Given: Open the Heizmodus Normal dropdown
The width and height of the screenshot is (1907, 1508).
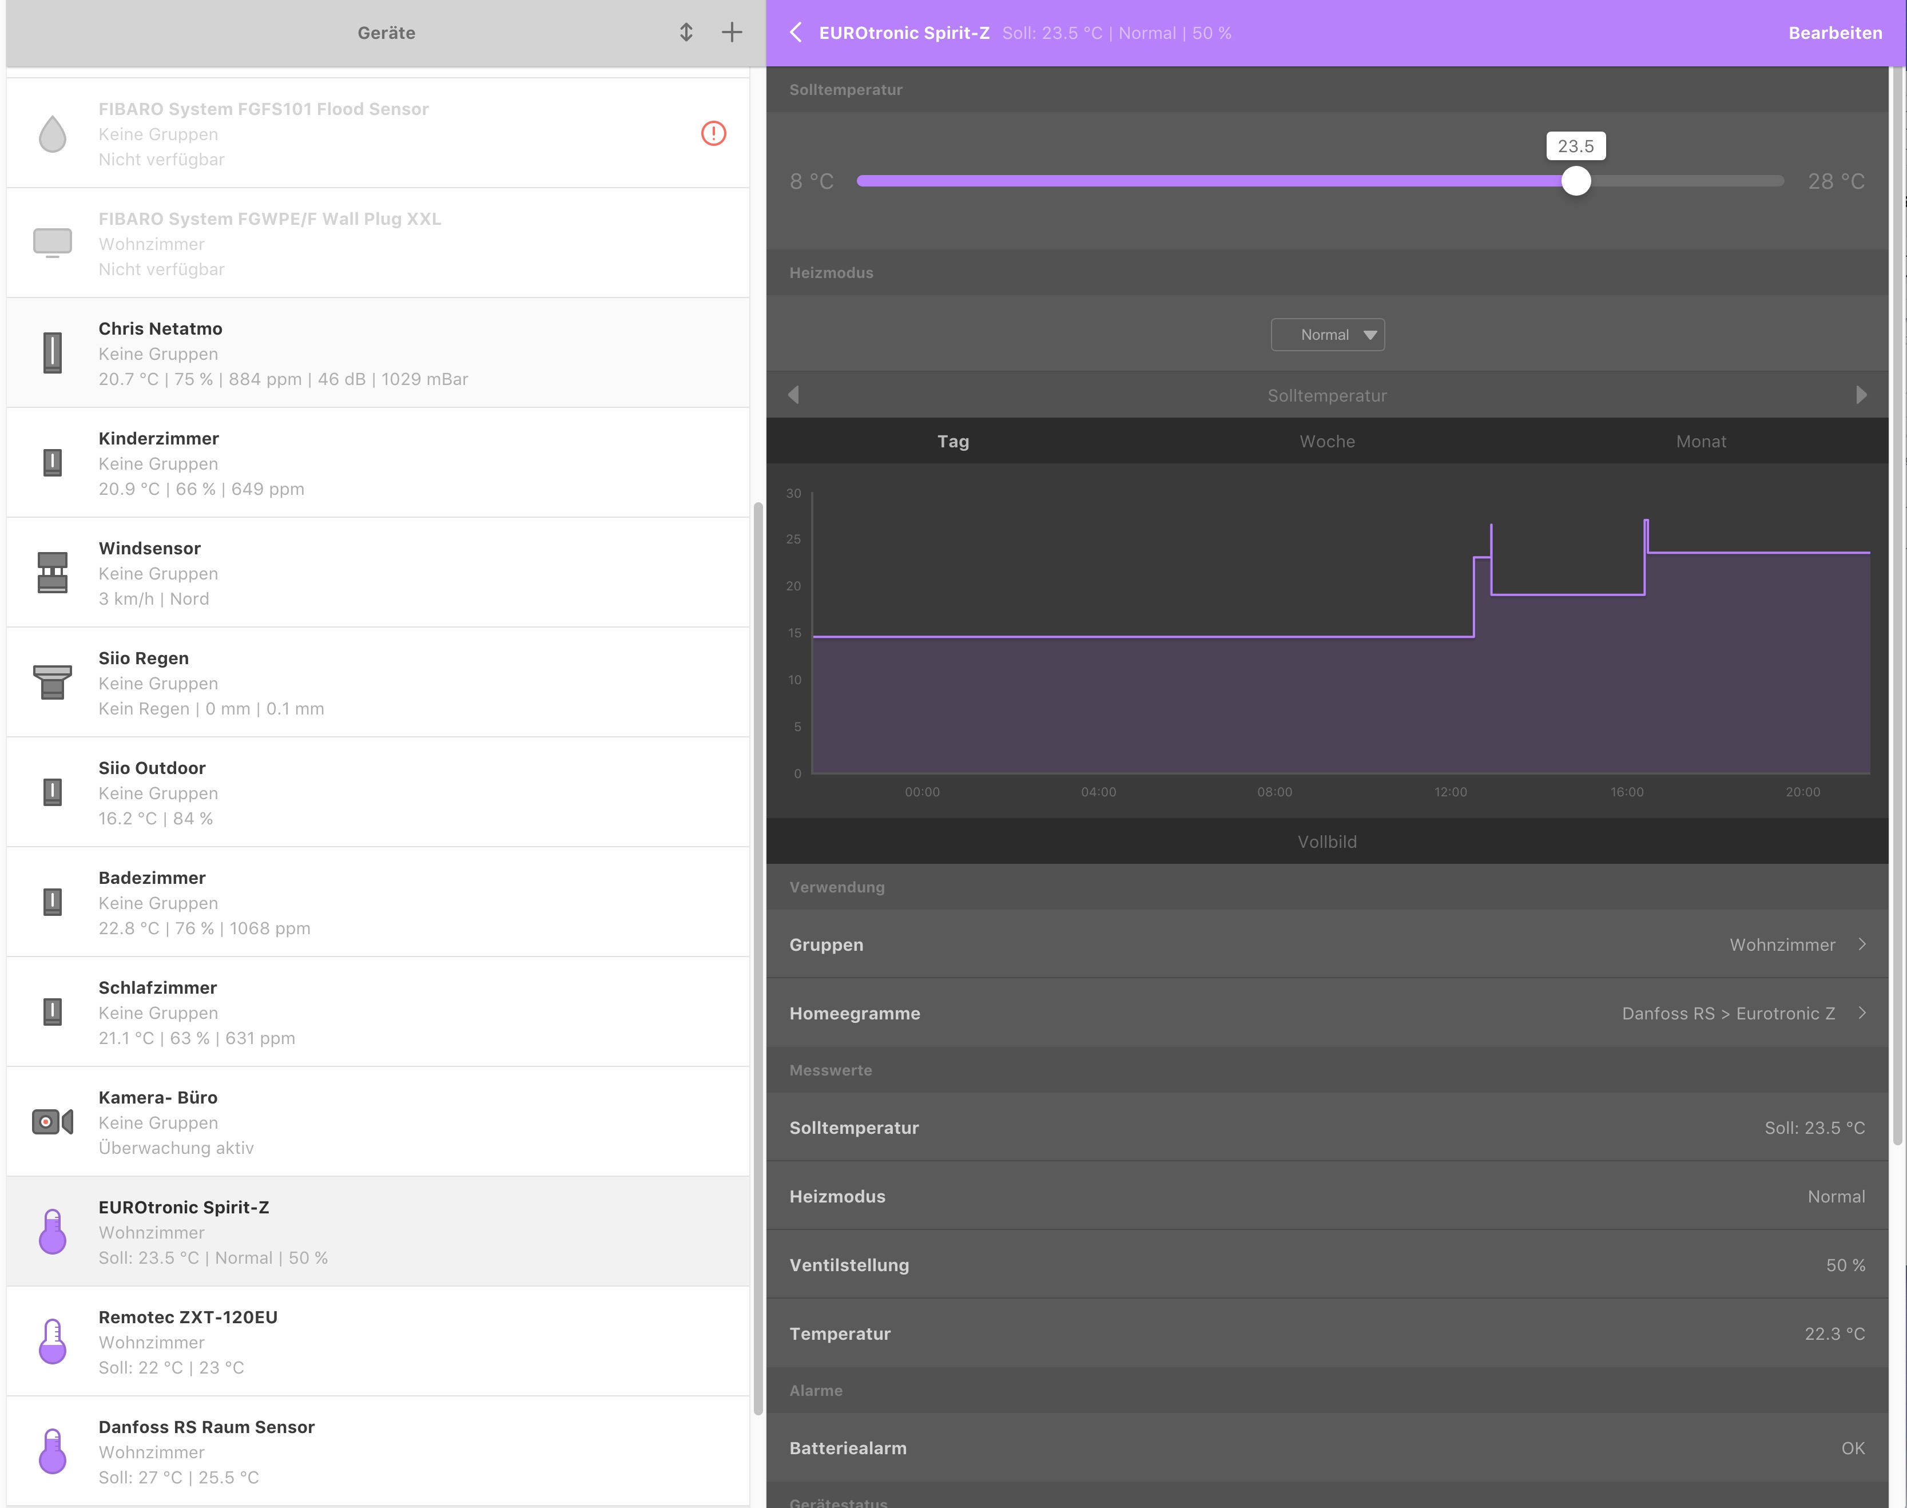Looking at the screenshot, I should pos(1327,335).
